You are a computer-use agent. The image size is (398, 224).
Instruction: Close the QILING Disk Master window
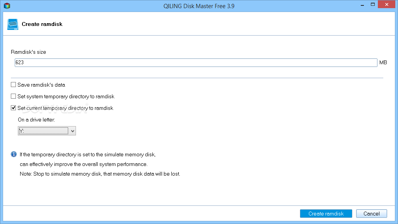click(387, 5)
